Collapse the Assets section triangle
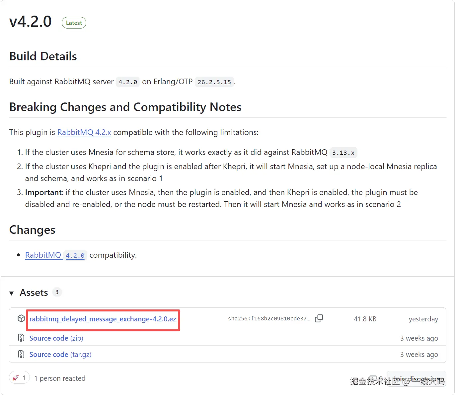 click(x=12, y=293)
